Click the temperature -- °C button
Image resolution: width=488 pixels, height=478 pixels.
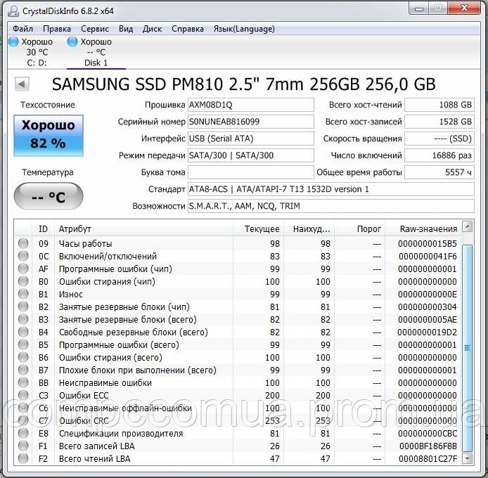(49, 196)
